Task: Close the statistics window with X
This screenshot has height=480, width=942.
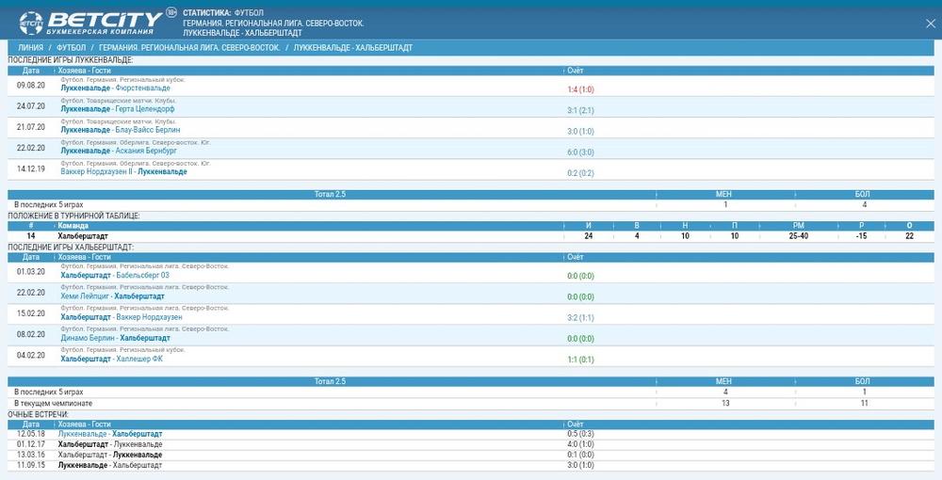Action: (x=930, y=23)
